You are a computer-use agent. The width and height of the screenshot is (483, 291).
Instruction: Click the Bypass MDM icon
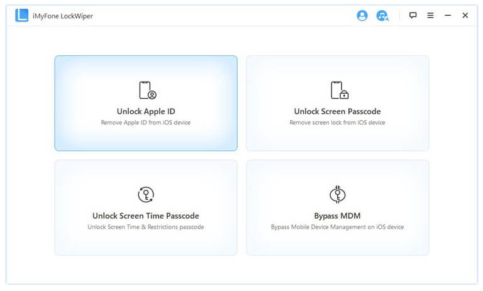click(x=338, y=194)
